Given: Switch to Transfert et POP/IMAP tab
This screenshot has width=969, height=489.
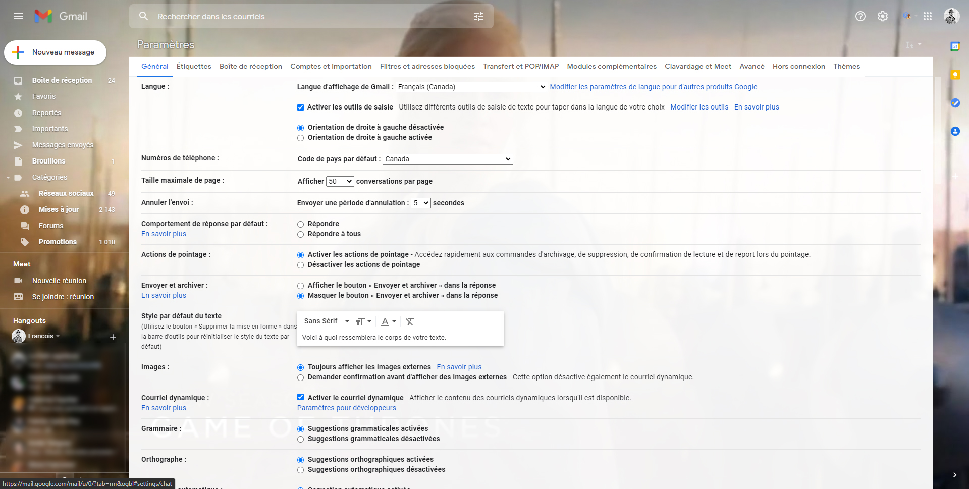Looking at the screenshot, I should coord(521,66).
